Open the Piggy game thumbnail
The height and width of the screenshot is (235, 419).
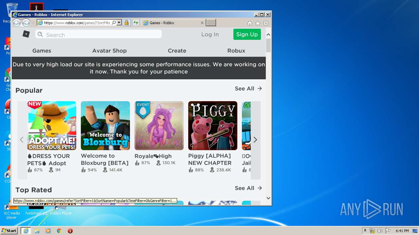pyautogui.click(x=213, y=126)
